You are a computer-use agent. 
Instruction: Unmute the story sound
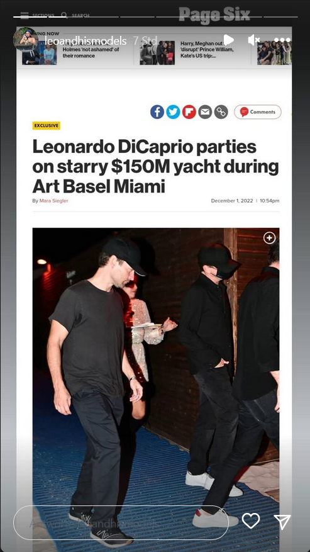[x=253, y=40]
